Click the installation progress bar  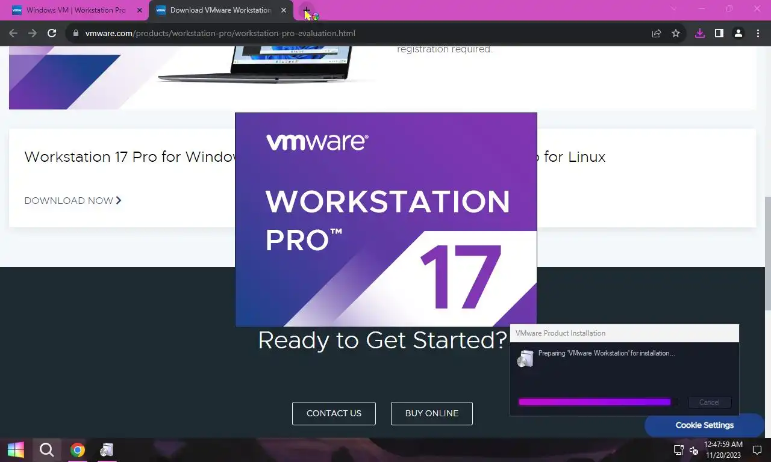598,402
